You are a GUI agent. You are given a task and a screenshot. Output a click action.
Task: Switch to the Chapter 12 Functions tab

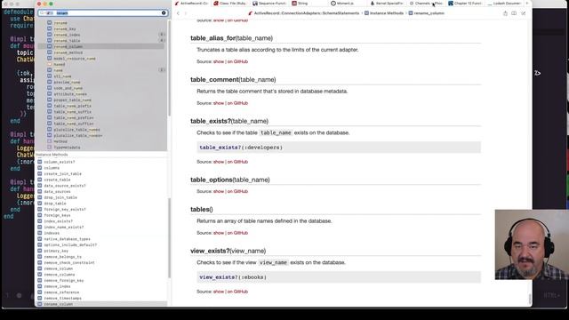[x=465, y=4]
